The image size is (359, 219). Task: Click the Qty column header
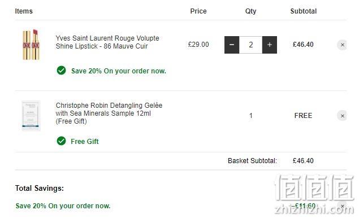pos(250,11)
